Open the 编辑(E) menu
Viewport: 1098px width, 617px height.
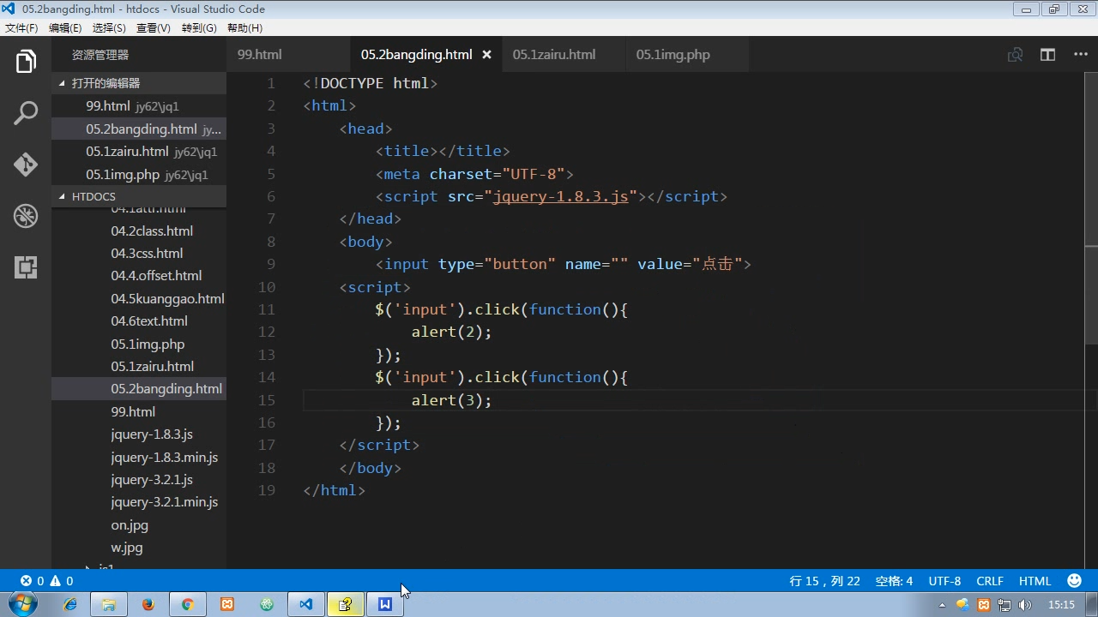pyautogui.click(x=65, y=27)
